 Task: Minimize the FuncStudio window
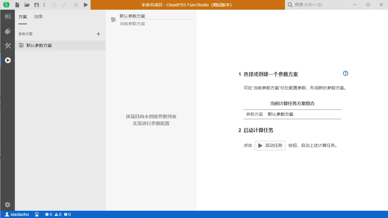[355, 5]
